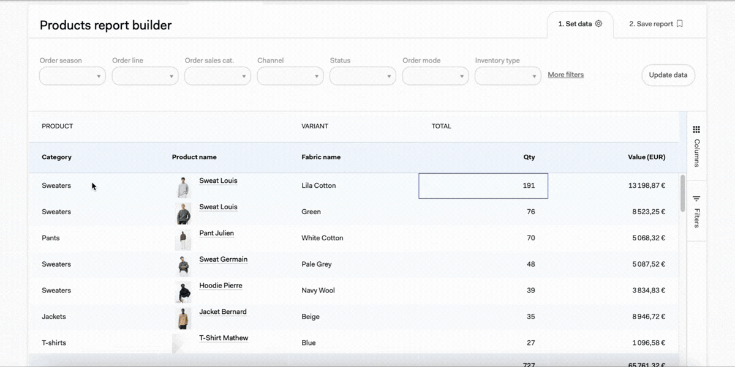Open the Order line dropdown
735x367 pixels.
point(145,76)
